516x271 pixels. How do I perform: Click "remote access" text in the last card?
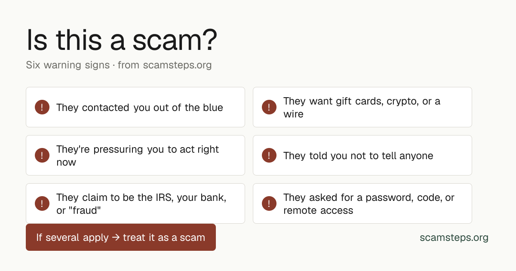point(318,210)
